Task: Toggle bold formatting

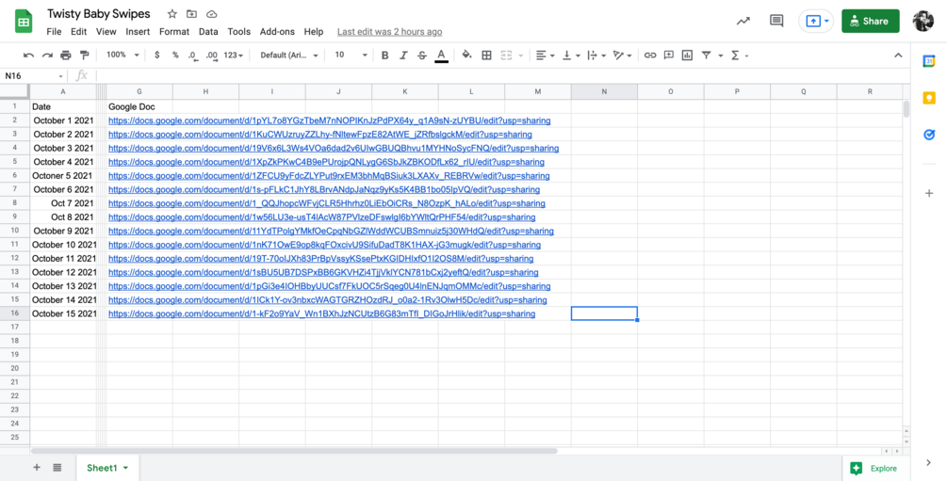Action: (x=384, y=55)
